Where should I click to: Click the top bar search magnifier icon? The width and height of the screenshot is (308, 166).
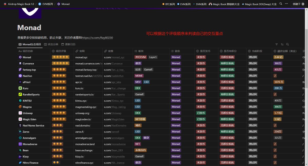[281, 4]
